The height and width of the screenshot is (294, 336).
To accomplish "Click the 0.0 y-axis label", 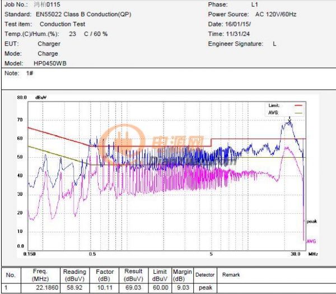I will 21,246.
